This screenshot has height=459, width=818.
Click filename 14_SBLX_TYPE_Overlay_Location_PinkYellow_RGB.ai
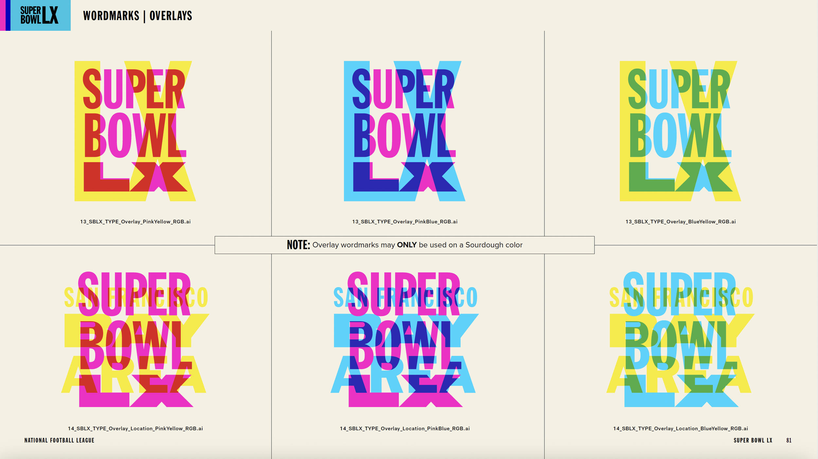135,429
